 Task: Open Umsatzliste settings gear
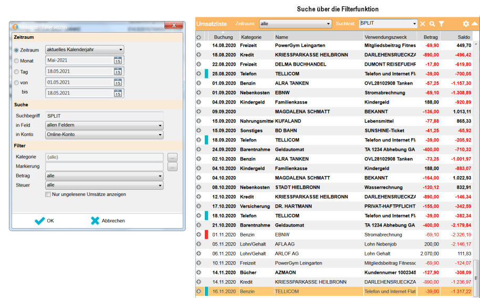[466, 24]
